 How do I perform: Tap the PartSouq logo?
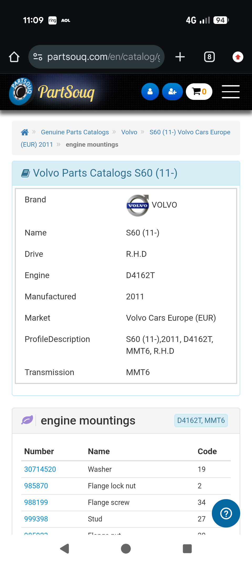click(52, 92)
